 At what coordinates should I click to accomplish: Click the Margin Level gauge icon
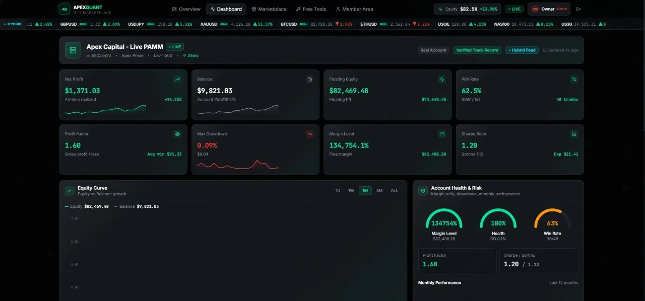pos(442,134)
